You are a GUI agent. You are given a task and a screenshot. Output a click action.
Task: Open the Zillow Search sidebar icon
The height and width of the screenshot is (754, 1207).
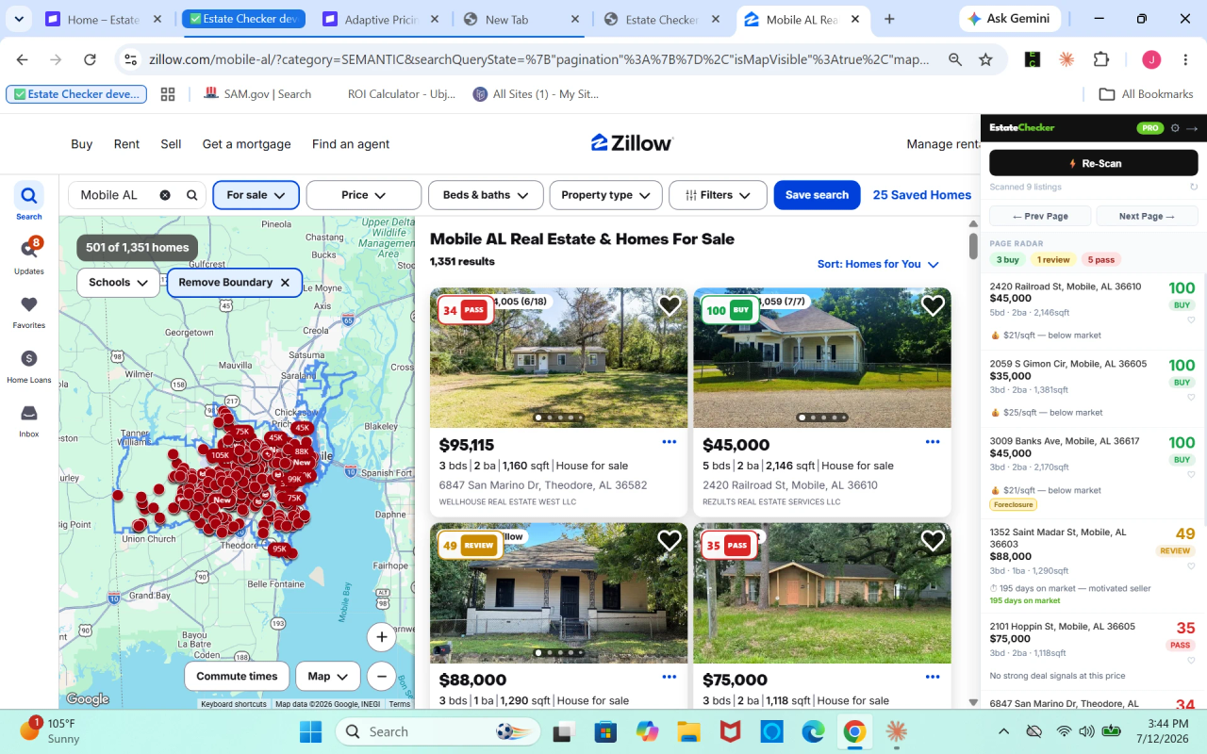point(29,200)
